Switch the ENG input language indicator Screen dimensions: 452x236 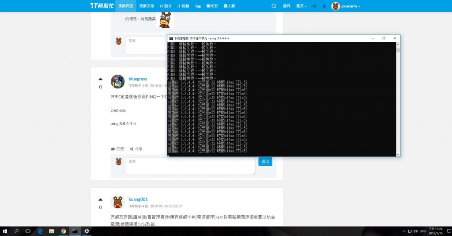click(422, 231)
